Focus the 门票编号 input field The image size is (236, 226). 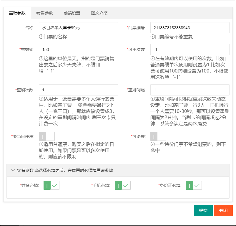[190, 28]
